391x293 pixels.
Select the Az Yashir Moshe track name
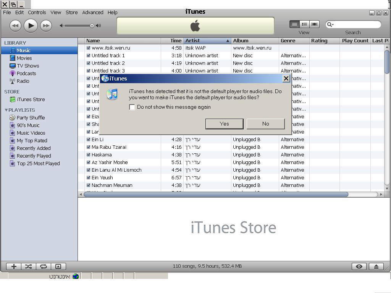(x=110, y=163)
